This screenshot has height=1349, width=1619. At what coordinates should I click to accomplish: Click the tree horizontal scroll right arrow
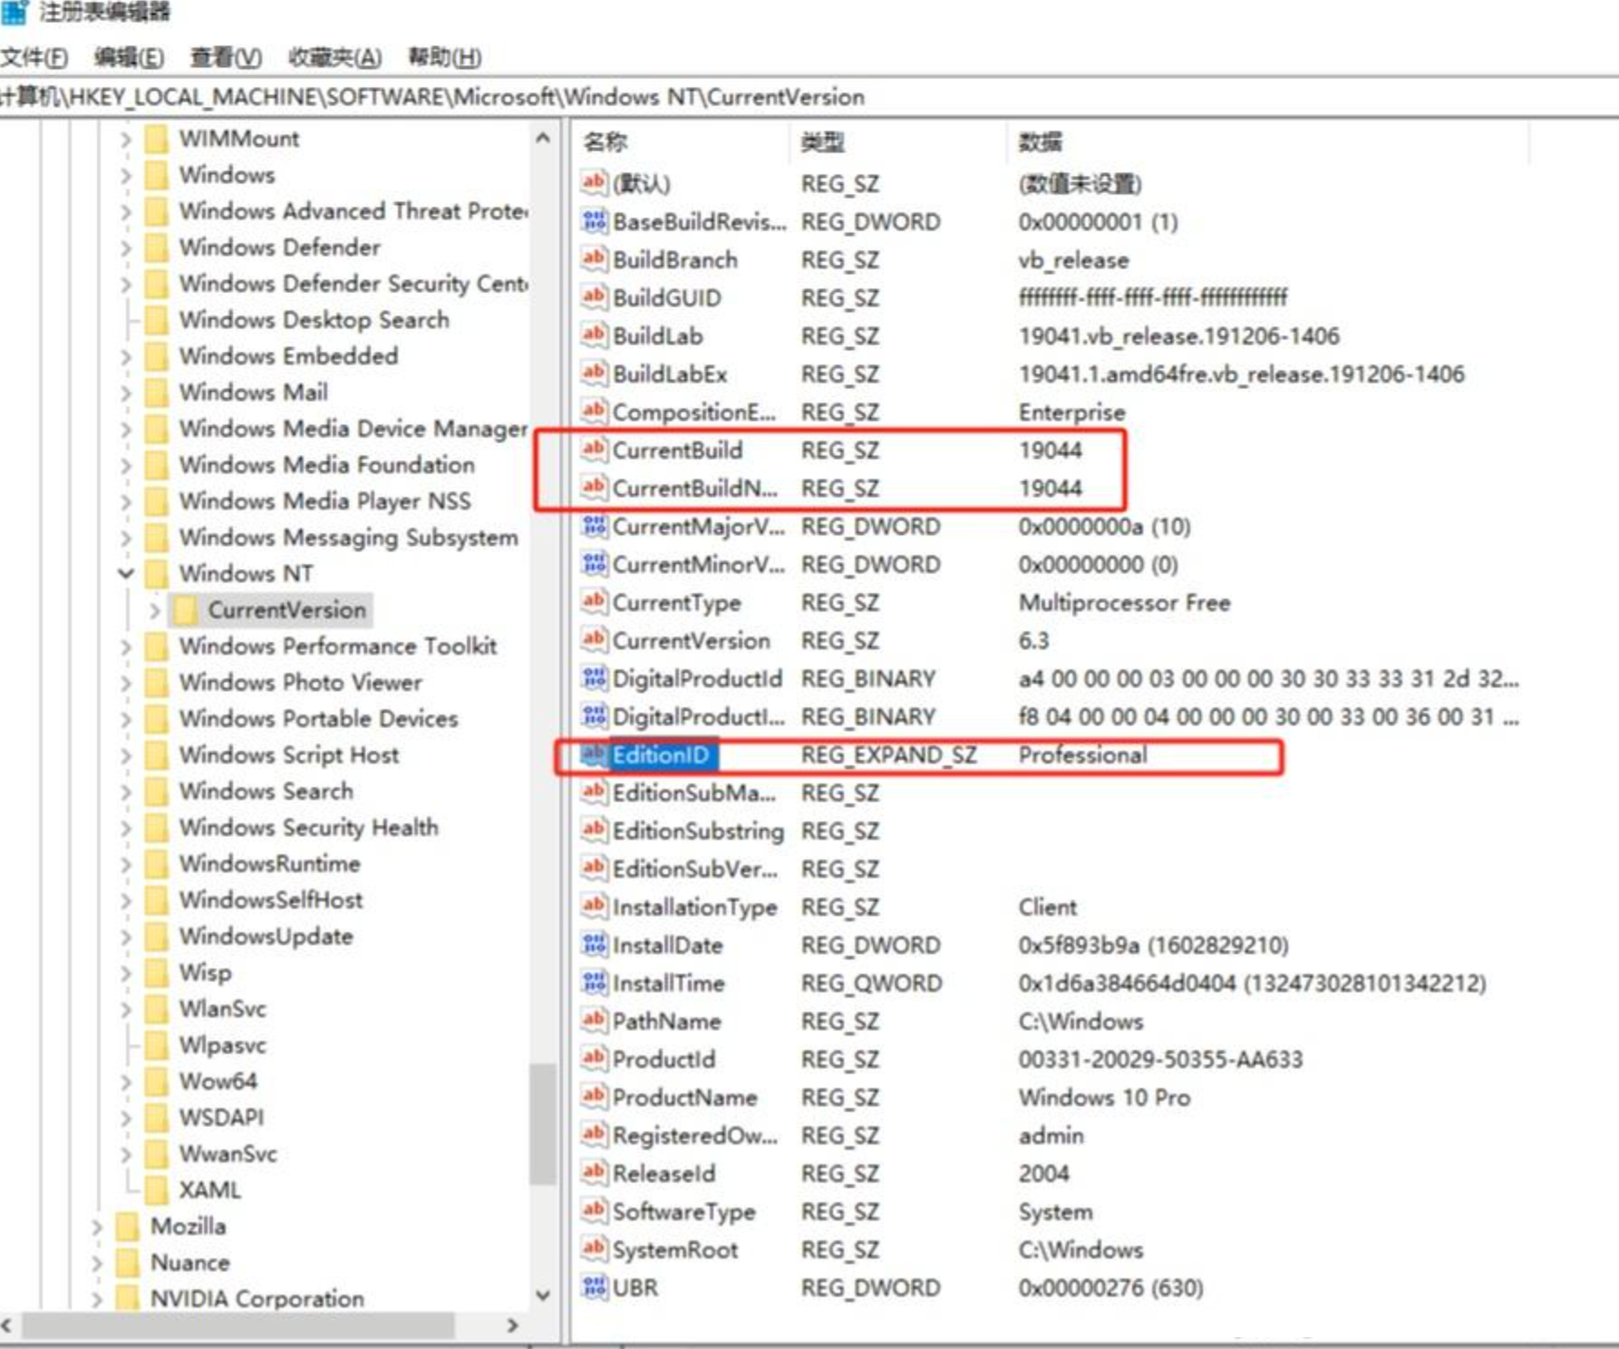(x=513, y=1325)
